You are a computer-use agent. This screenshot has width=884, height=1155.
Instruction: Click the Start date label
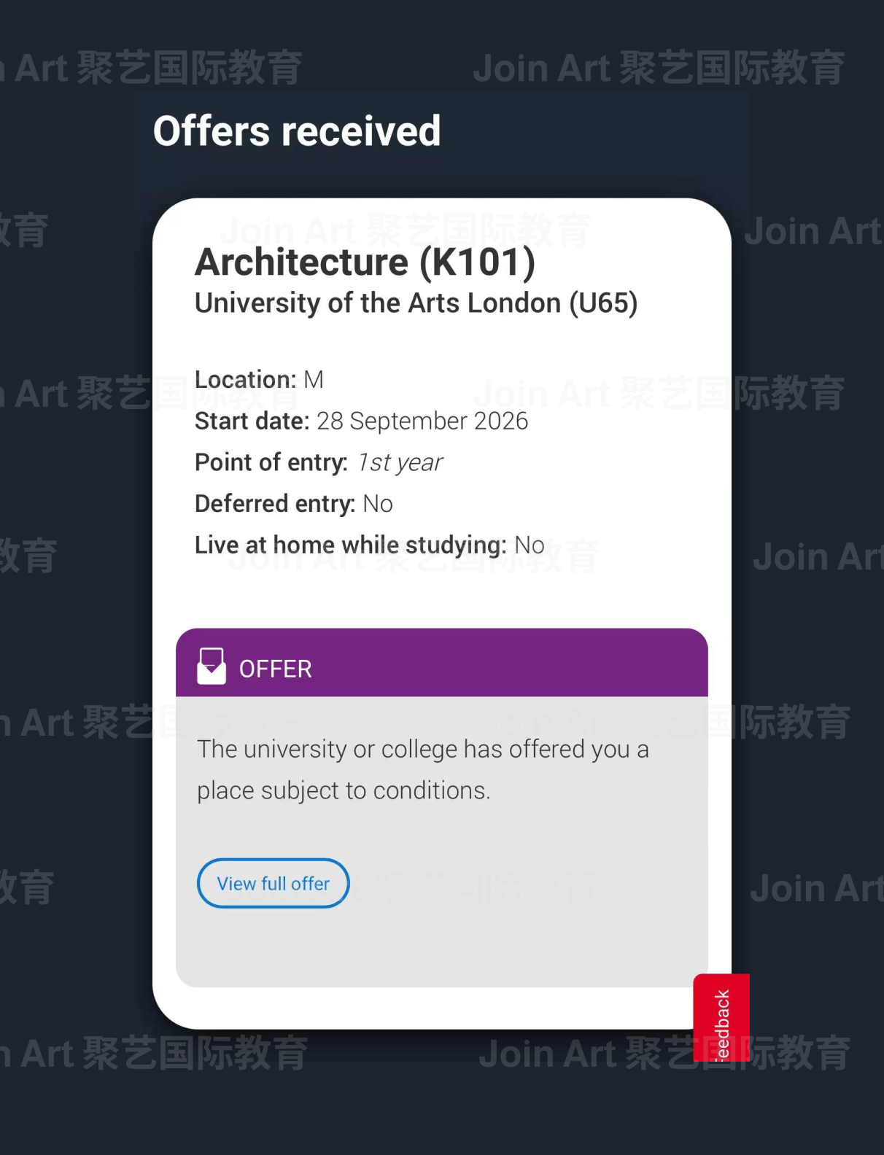point(252,421)
